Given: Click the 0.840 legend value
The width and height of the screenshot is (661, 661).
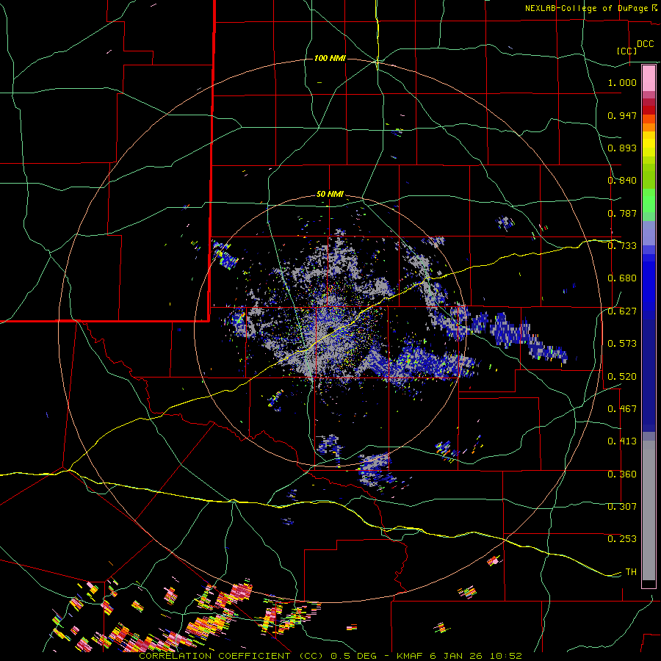Looking at the screenshot, I should point(622,181).
